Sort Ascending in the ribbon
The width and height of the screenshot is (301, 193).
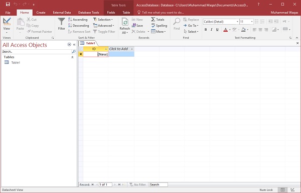coord(78,20)
